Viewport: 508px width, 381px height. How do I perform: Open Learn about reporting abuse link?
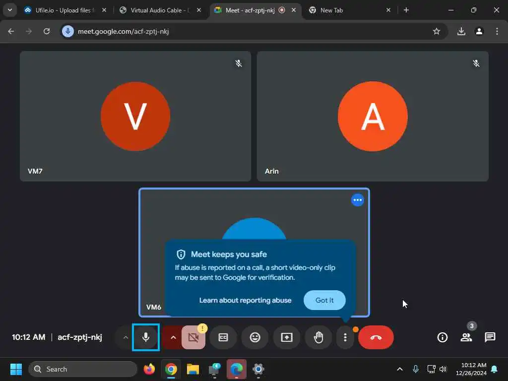point(245,300)
